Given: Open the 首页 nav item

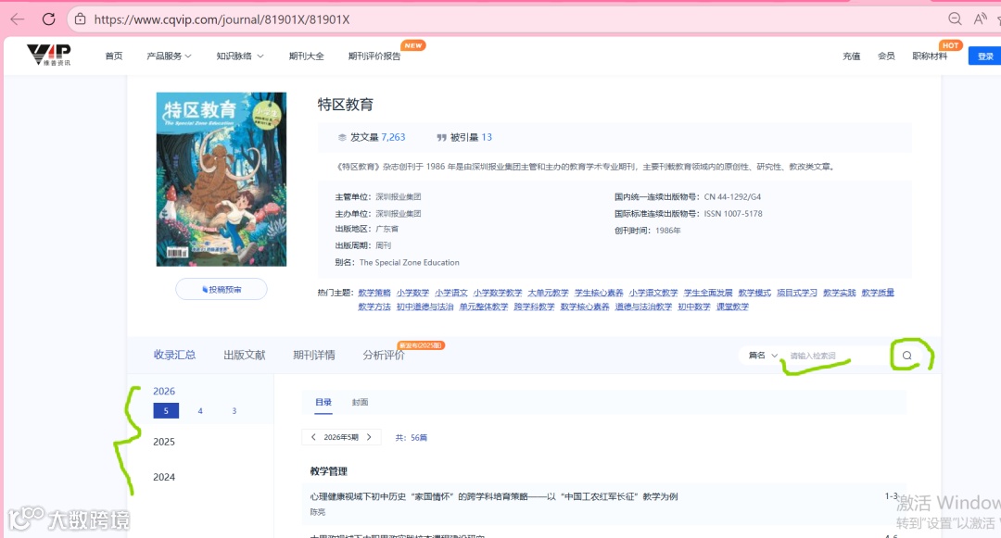Looking at the screenshot, I should pyautogui.click(x=114, y=56).
